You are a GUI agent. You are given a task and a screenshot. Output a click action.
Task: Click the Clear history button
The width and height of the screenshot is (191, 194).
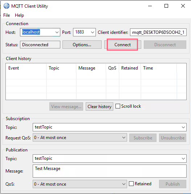99,107
